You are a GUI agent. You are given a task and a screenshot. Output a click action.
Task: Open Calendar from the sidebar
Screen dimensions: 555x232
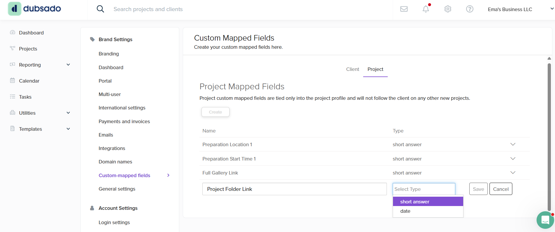(x=29, y=81)
